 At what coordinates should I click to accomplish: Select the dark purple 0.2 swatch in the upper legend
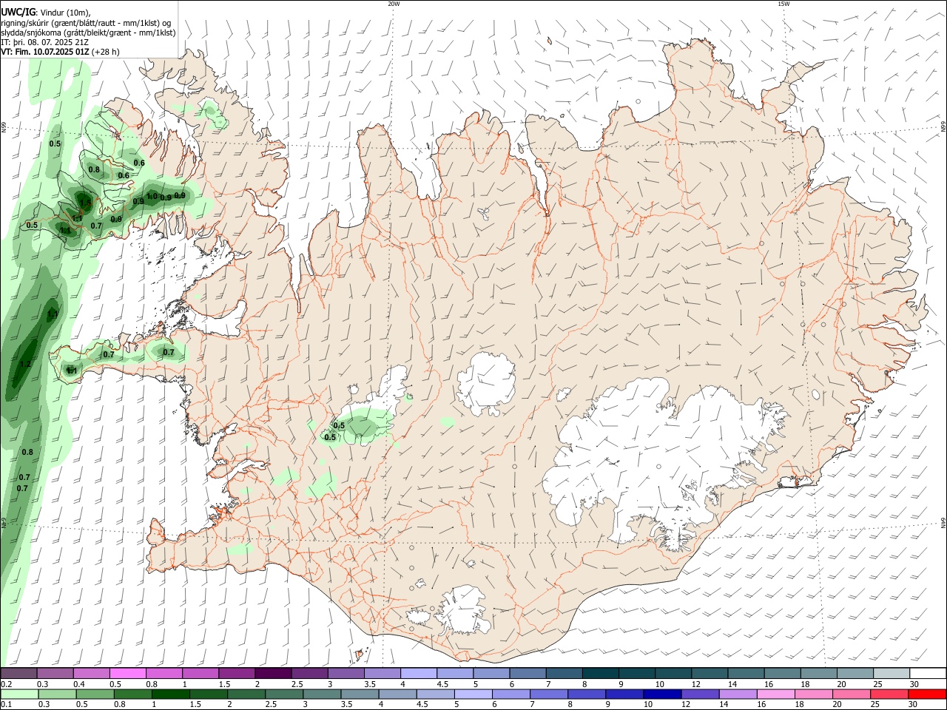point(18,673)
